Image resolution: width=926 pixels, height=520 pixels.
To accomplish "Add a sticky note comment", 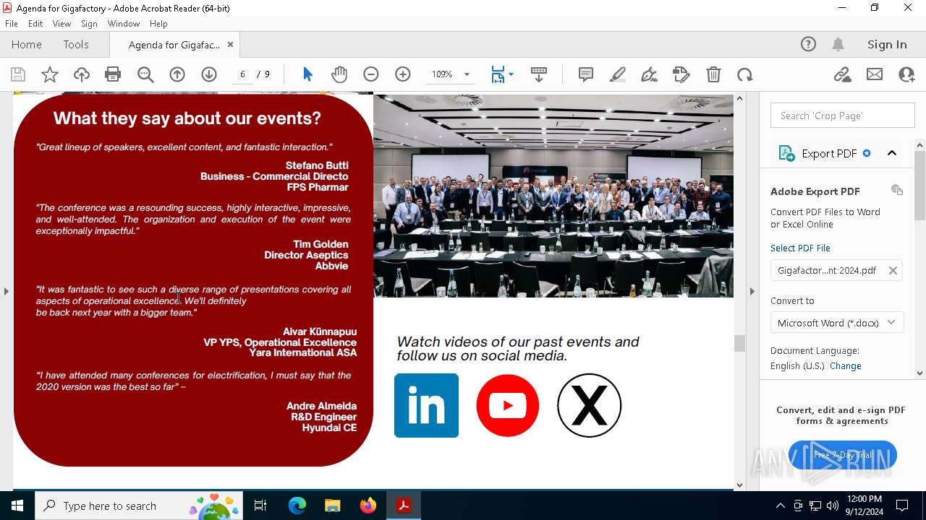I will pos(586,74).
